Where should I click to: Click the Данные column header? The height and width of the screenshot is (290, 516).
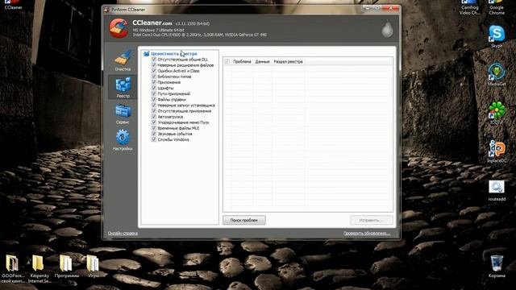262,61
